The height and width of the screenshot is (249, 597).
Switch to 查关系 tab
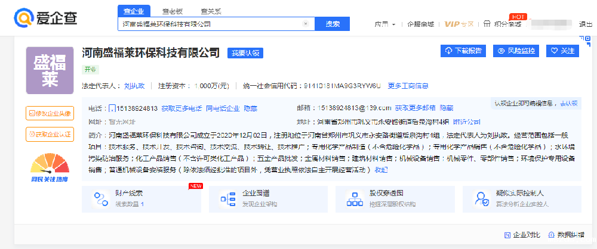211,11
